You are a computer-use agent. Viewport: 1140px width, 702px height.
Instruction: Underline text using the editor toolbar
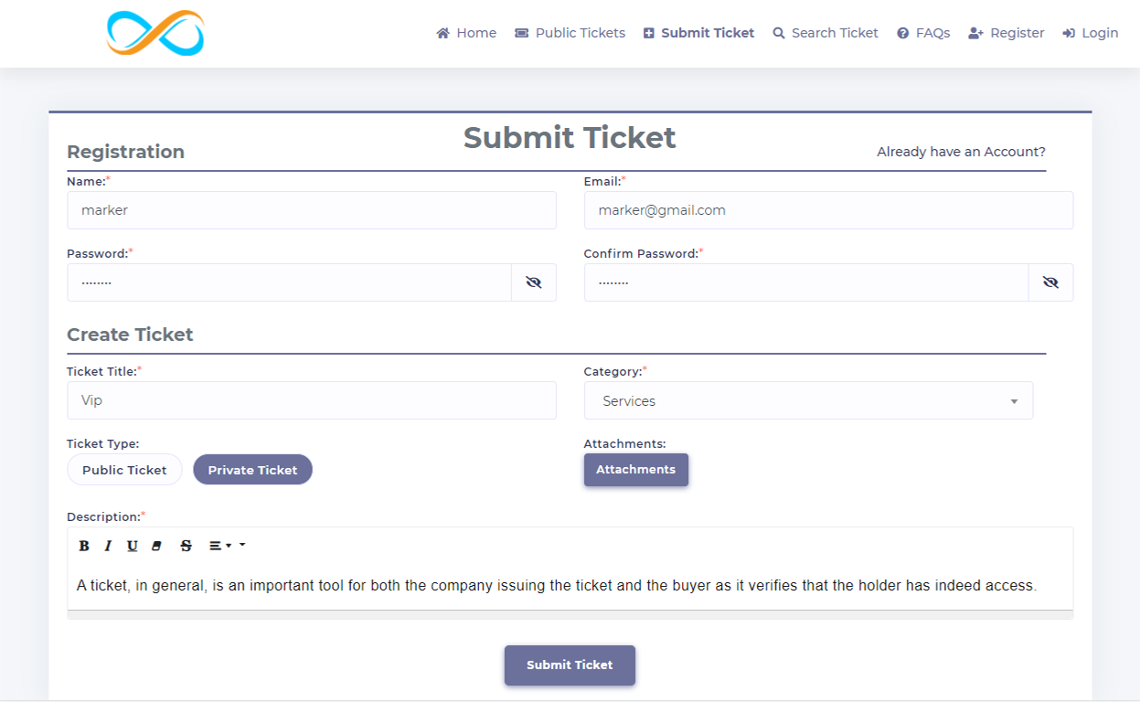coord(132,545)
